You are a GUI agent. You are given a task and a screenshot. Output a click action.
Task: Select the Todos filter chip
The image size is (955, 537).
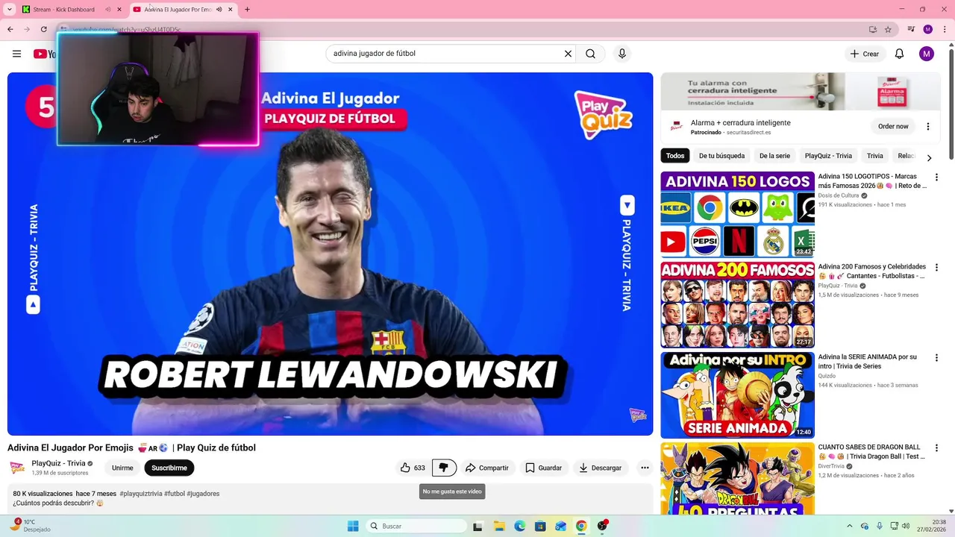675,156
